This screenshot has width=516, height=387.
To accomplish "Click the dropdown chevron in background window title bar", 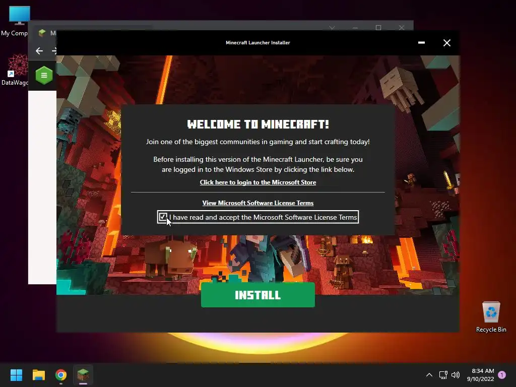I will coord(332,28).
